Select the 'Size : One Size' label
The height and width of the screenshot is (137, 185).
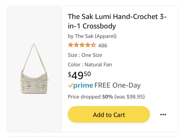coord(85,55)
